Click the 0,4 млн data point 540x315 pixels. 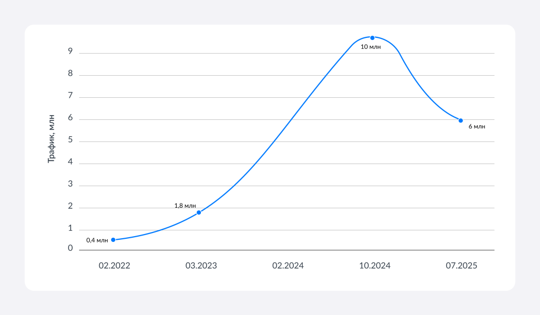tap(113, 240)
